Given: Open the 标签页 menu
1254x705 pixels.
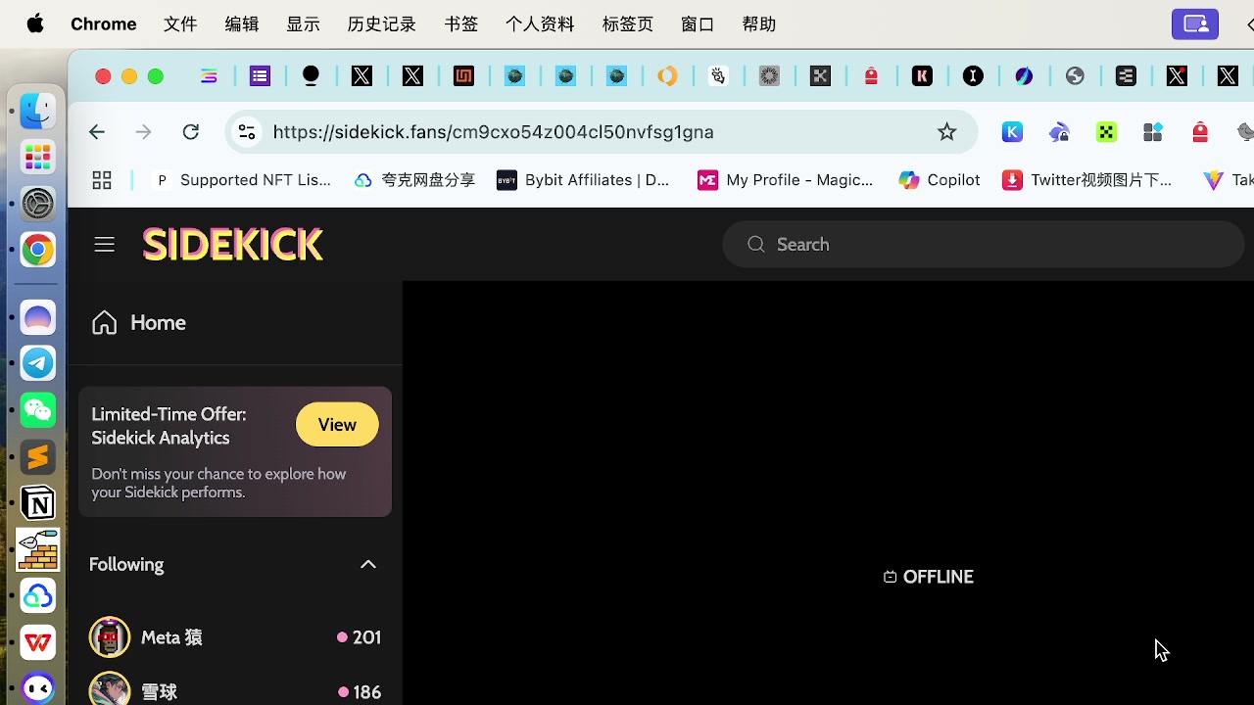Looking at the screenshot, I should coord(628,23).
